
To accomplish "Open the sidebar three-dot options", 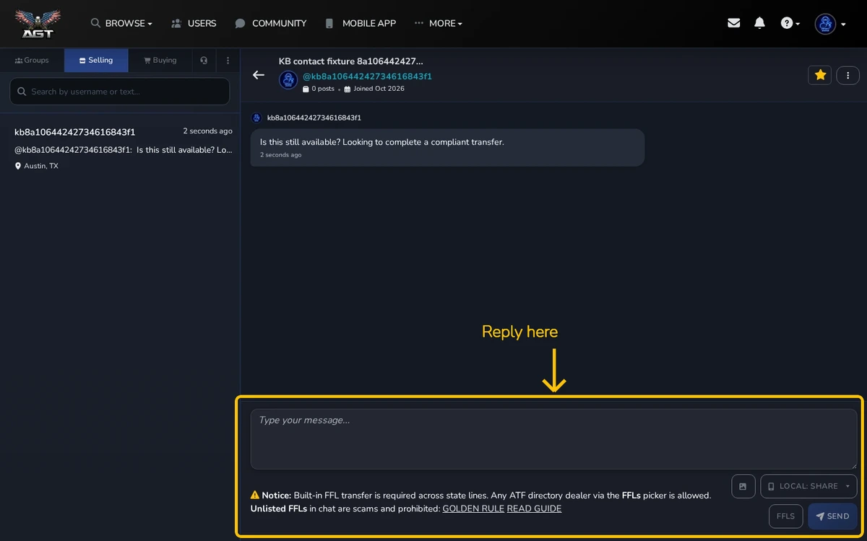I will (x=228, y=61).
